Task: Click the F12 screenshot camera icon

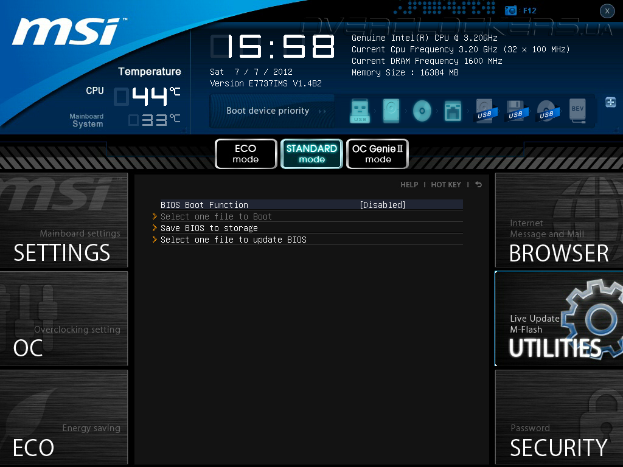Action: (510, 10)
